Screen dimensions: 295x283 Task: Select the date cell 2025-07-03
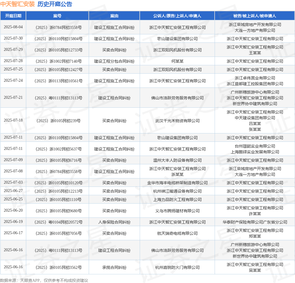point(13,183)
